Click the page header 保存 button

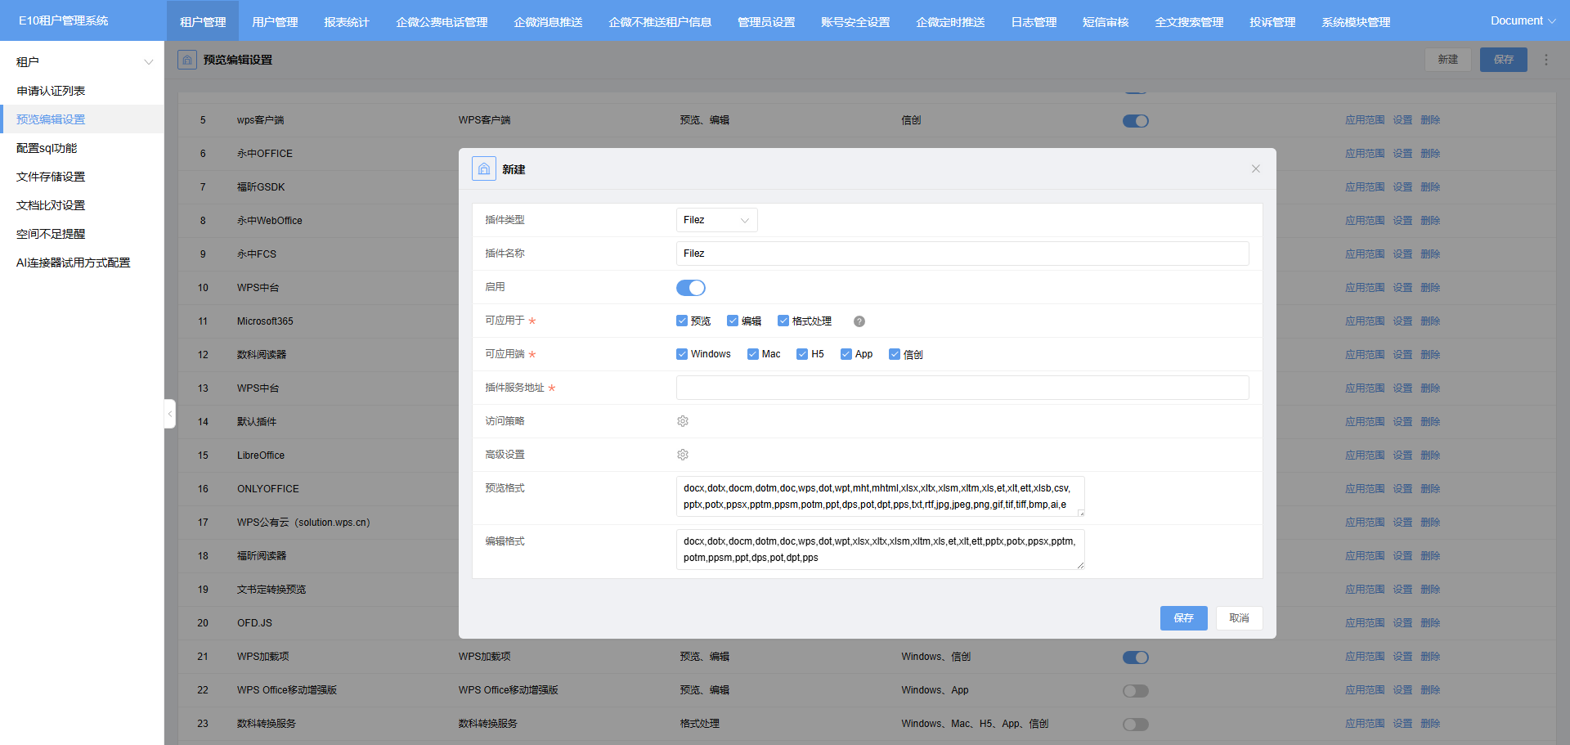click(1504, 60)
